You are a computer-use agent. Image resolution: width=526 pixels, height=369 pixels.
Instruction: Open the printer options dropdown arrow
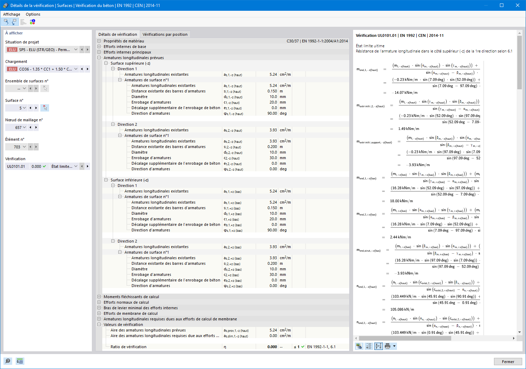click(394, 346)
